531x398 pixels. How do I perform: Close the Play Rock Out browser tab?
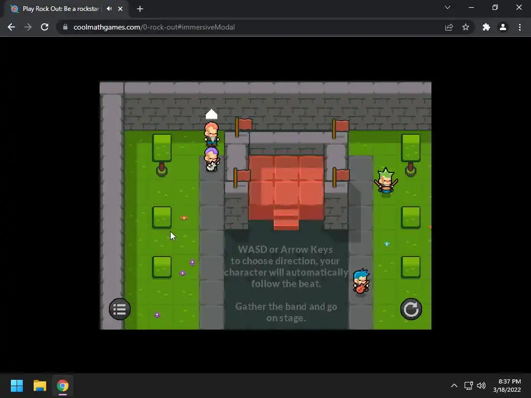click(x=120, y=9)
